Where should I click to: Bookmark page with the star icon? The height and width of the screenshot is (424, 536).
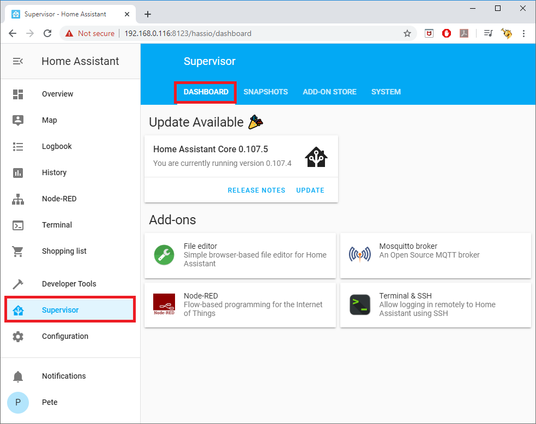407,33
